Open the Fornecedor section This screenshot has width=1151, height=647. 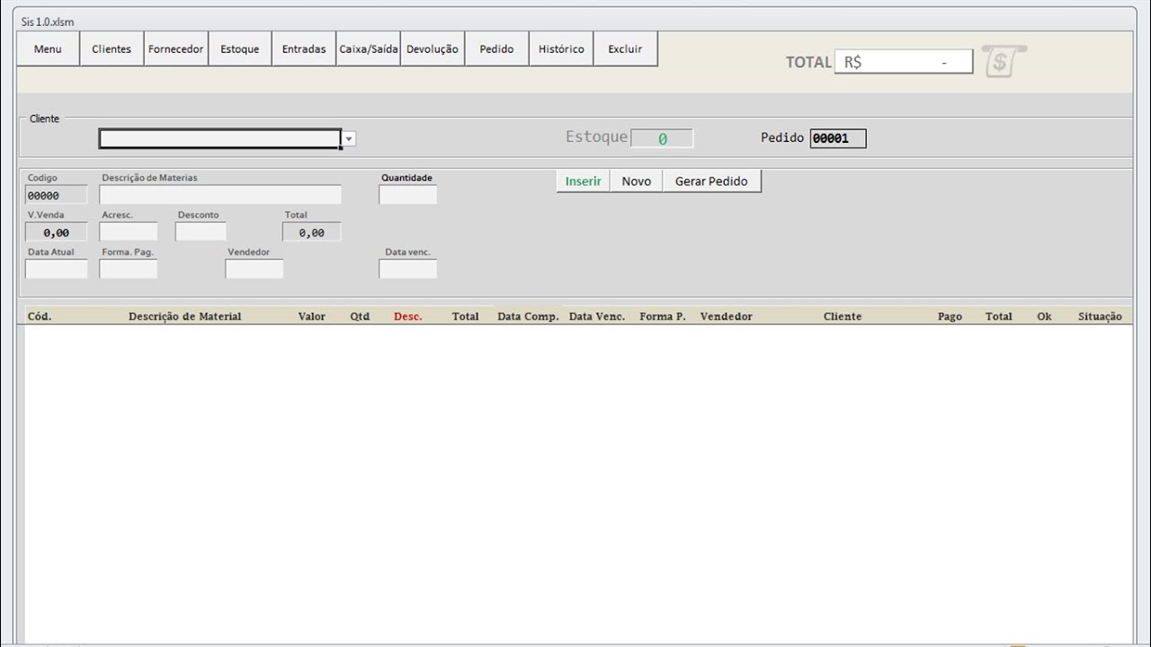coord(176,49)
